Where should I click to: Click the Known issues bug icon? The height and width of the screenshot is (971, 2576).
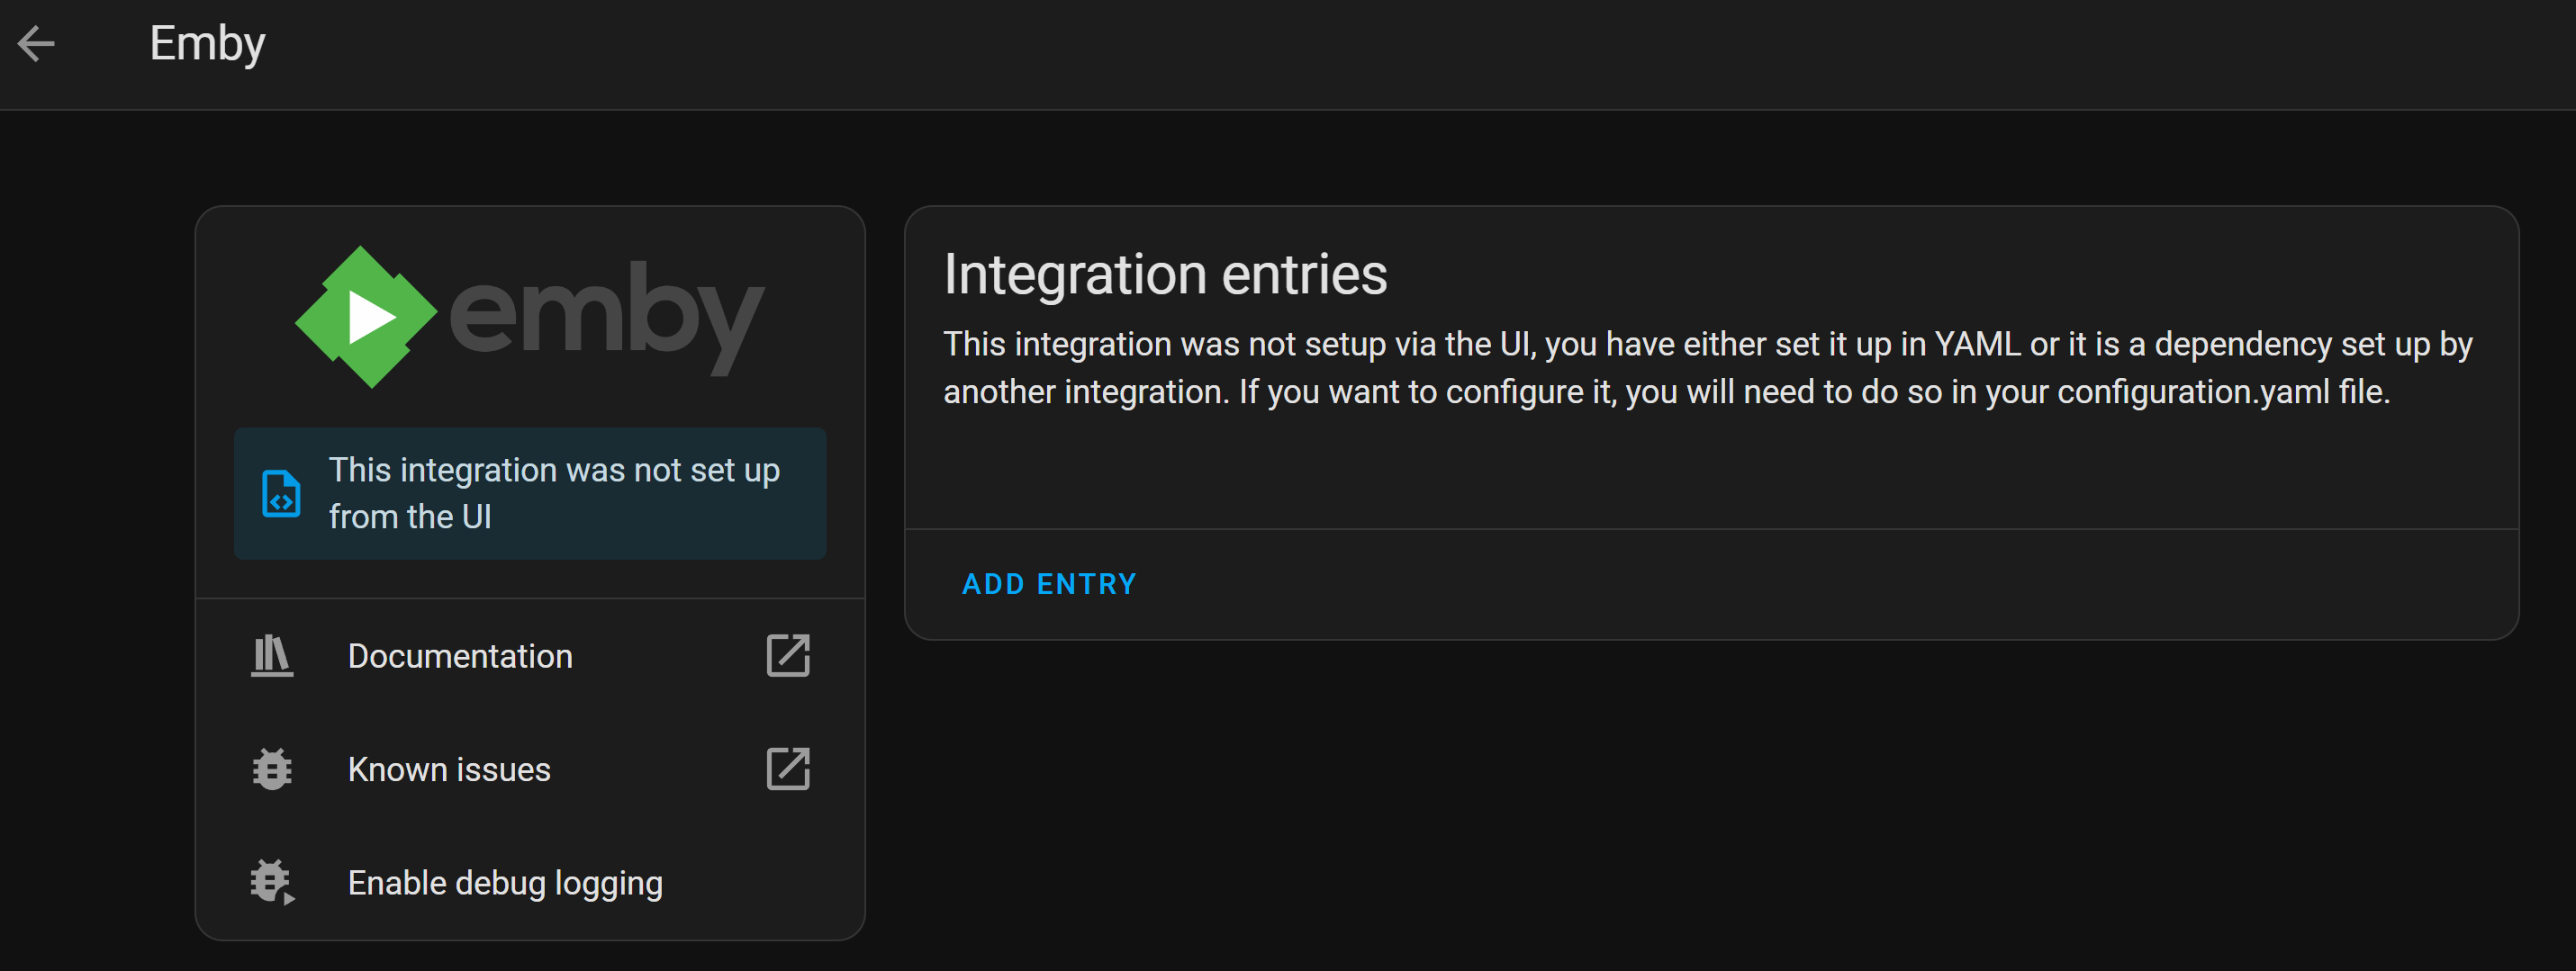click(271, 769)
